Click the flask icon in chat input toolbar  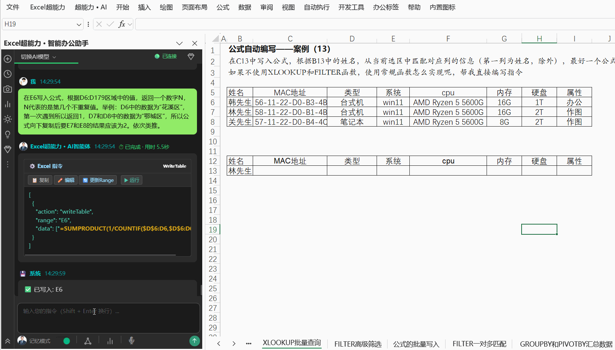click(88, 341)
